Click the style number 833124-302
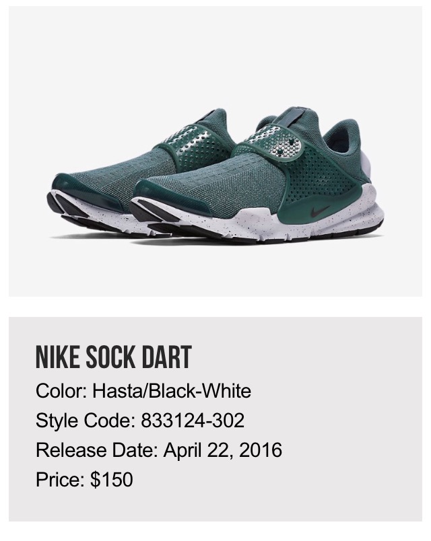Screen dimensions: 431x541 point(193,421)
